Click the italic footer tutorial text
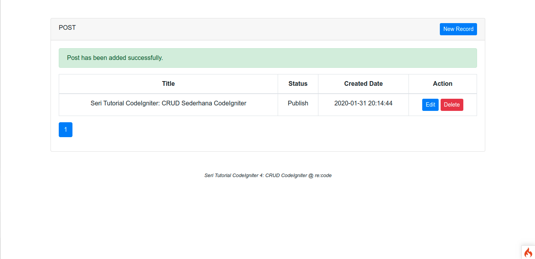535x259 pixels. 268,176
